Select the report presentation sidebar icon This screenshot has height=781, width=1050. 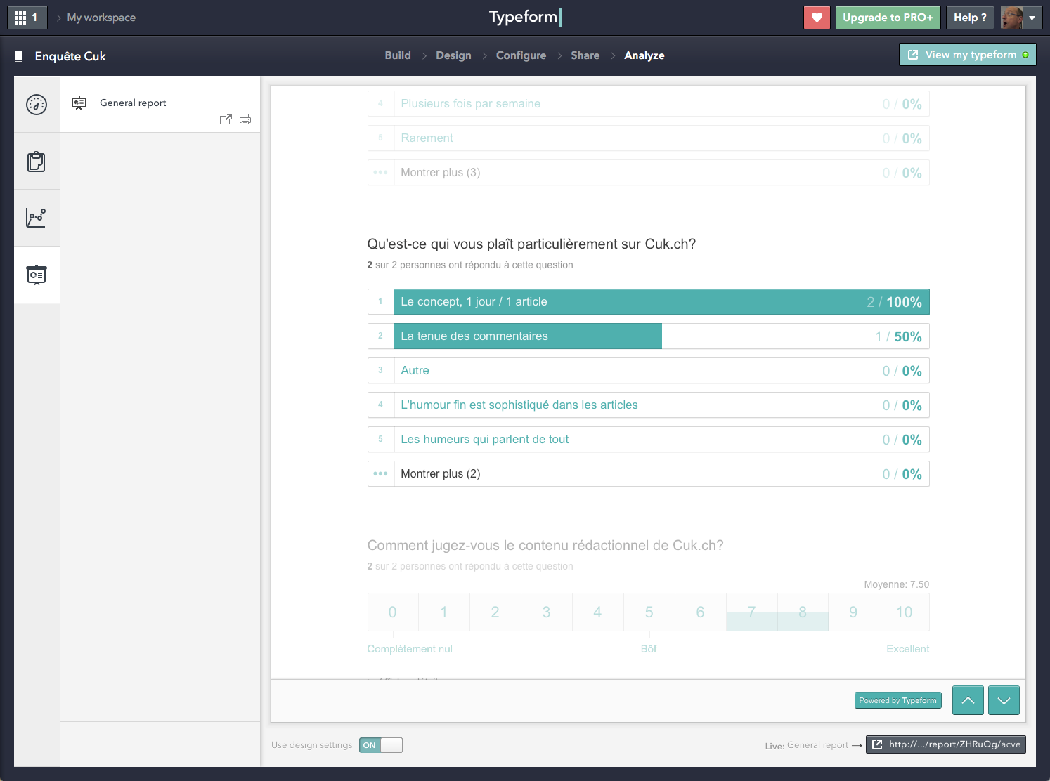coord(37,275)
